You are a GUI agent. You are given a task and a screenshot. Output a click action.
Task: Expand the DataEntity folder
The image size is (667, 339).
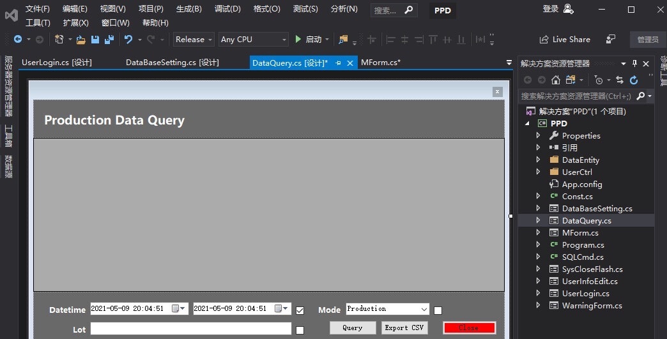coord(538,160)
